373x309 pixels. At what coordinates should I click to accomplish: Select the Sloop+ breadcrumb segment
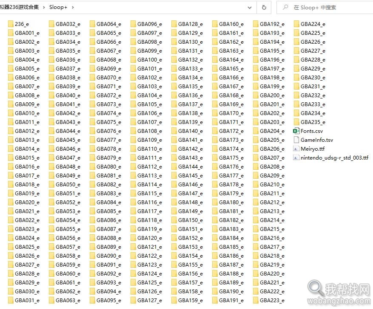point(58,7)
